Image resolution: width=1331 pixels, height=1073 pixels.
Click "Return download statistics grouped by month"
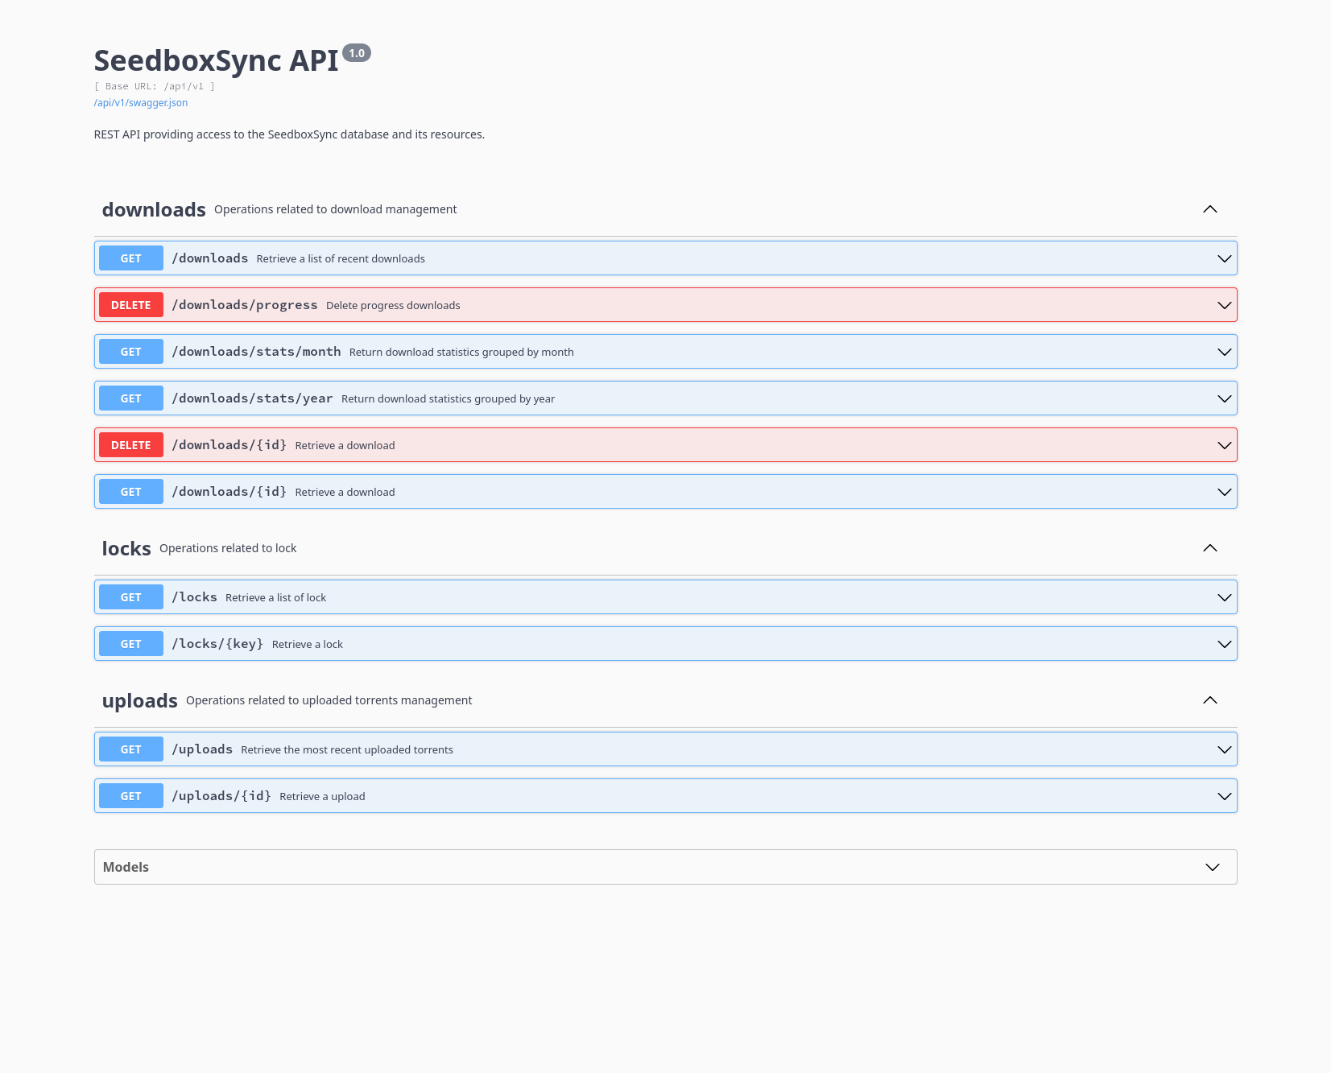(461, 352)
